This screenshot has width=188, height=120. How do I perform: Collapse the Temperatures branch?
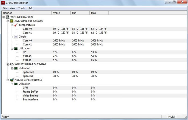click(x=12, y=25)
